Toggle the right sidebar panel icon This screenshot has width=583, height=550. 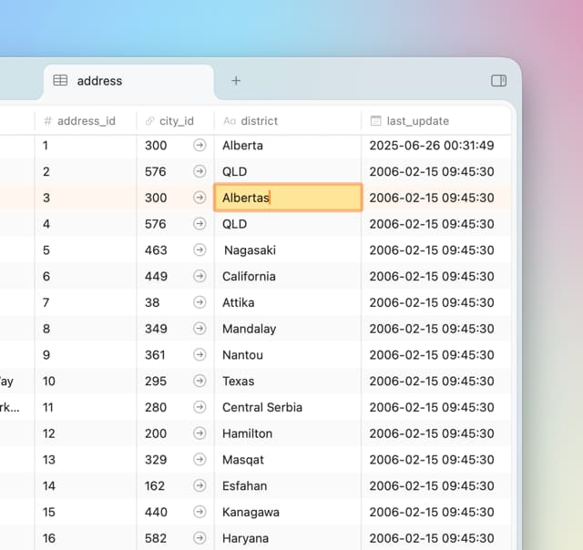[x=498, y=81]
